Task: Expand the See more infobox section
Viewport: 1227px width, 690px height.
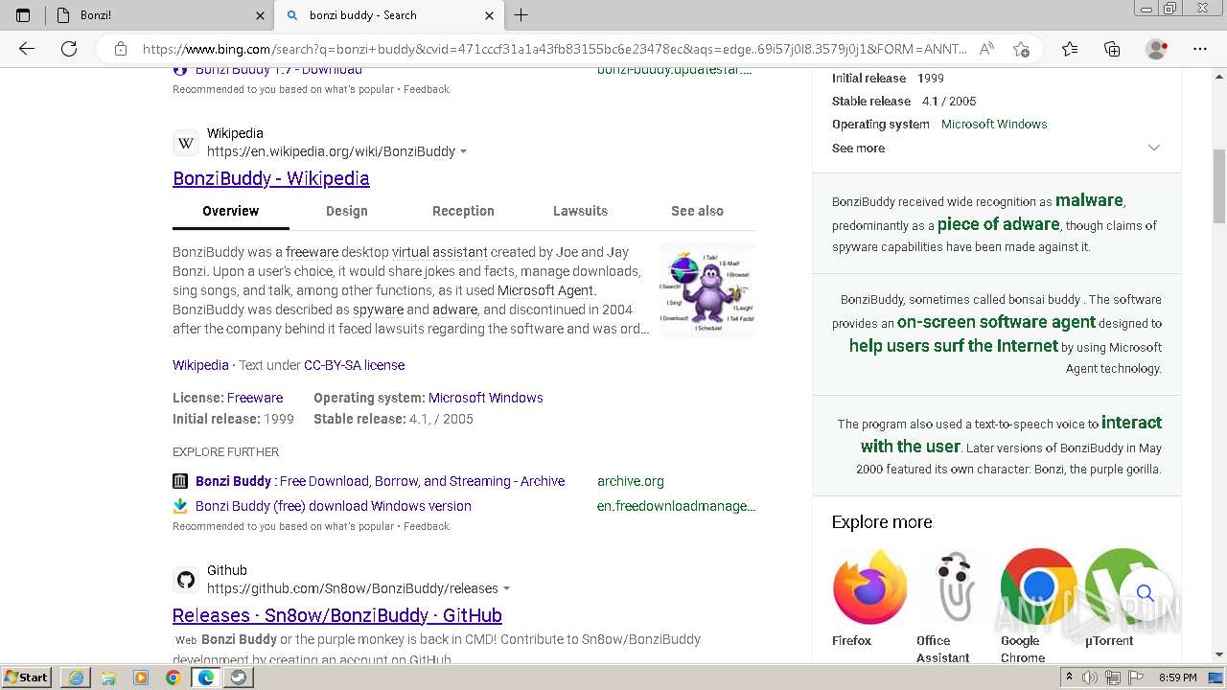Action: coord(996,148)
